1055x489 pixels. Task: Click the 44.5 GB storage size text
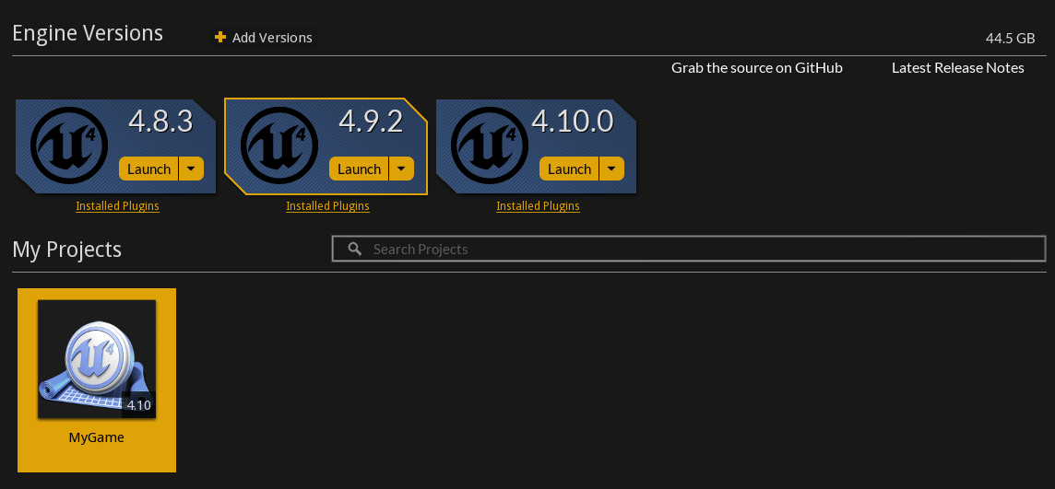coord(1010,39)
